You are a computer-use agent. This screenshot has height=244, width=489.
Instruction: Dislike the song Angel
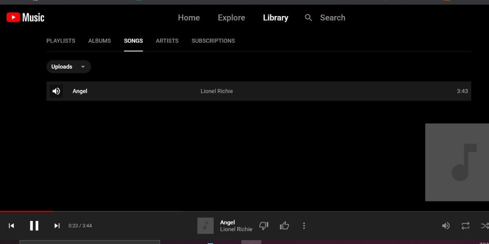pos(264,226)
